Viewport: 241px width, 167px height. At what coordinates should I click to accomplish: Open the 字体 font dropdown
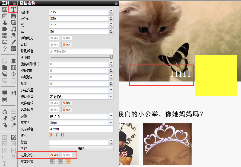pyautogui.click(x=111, y=116)
